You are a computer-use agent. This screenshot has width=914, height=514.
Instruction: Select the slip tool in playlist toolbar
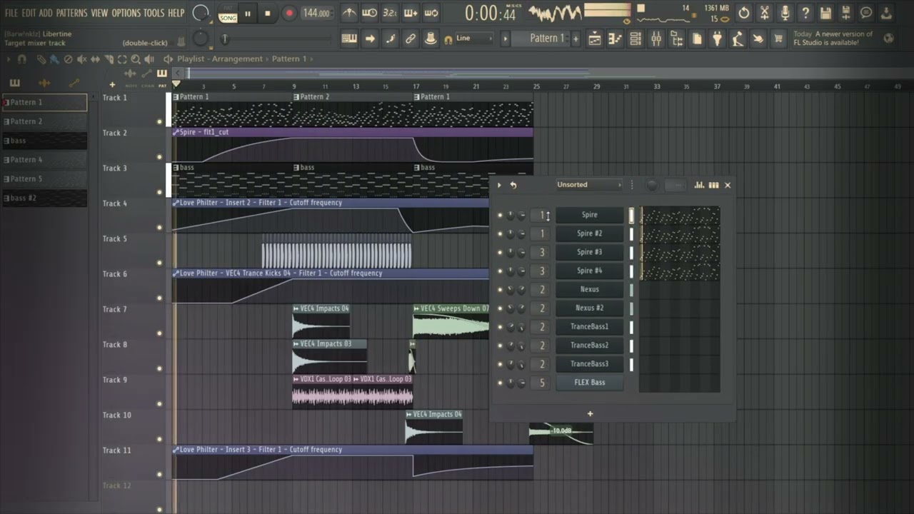point(95,59)
